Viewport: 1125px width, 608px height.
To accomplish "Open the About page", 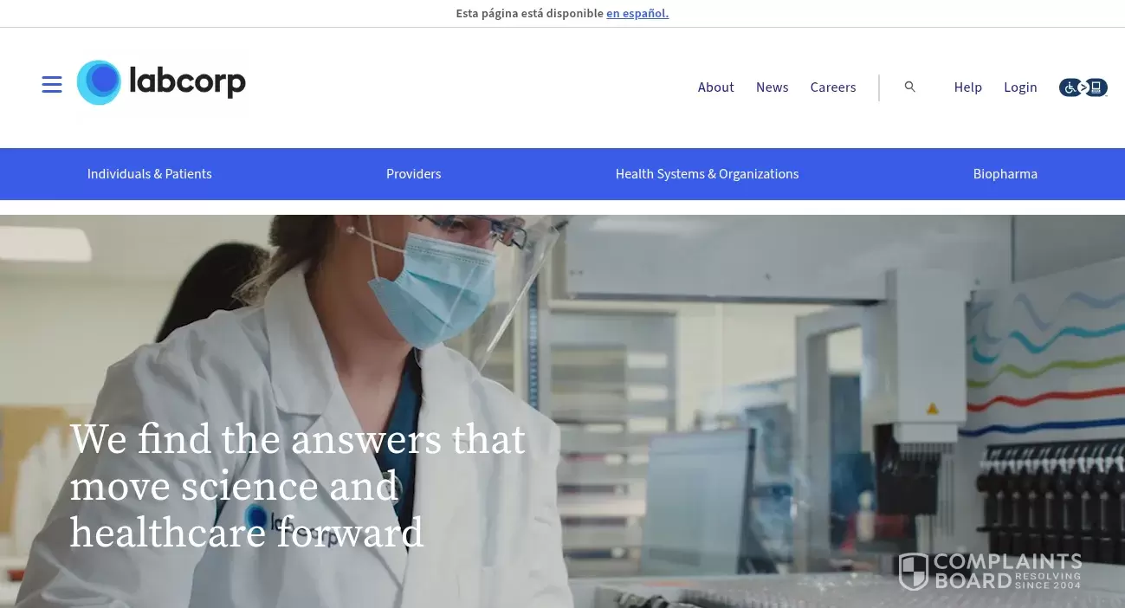I will [716, 87].
